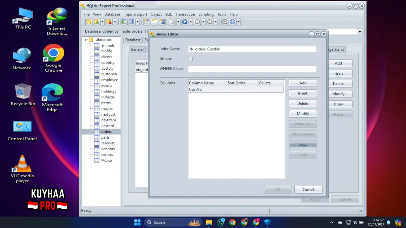Image resolution: width=406 pixels, height=228 pixels.
Task: Open Windows Security shield on taskbar
Action: [x=267, y=222]
